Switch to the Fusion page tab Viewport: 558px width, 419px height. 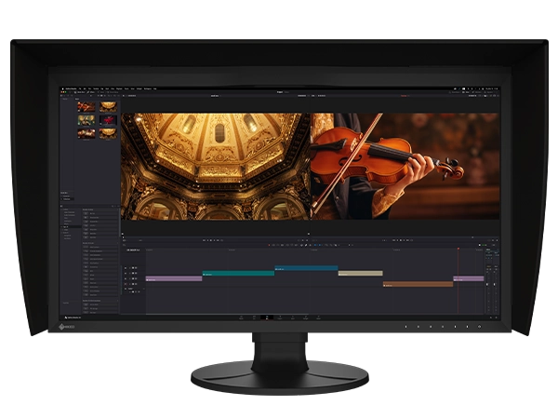[280, 318]
